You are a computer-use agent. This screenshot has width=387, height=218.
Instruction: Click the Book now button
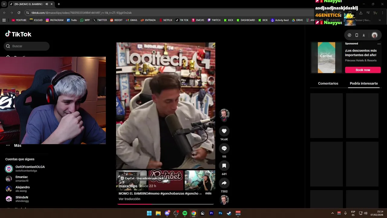(x=363, y=70)
